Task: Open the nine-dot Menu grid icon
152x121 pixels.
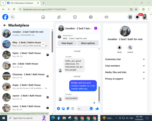Action: pos(130,17)
